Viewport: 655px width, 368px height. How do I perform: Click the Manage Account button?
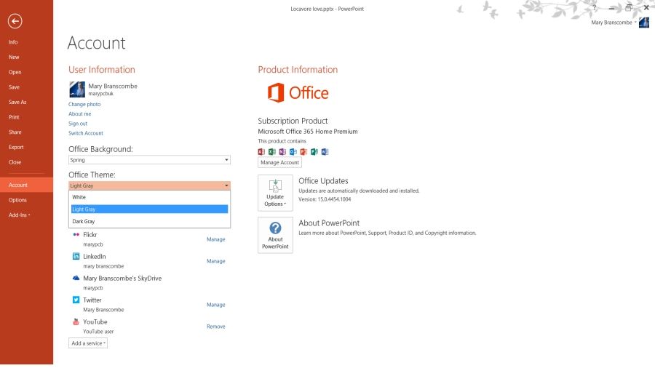(x=279, y=162)
